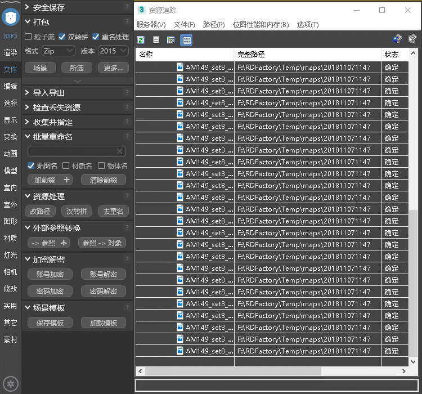Click the help question mark beside 收集并指定
The width and height of the screenshot is (422, 394).
127,122
